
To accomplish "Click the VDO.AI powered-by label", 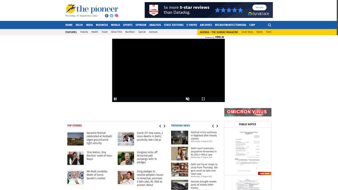I will click(x=215, y=37).
